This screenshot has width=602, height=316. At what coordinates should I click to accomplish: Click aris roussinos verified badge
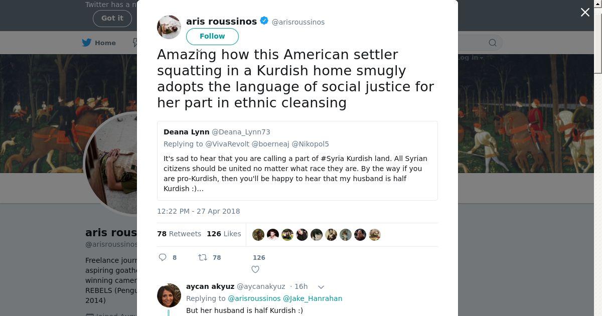pyautogui.click(x=264, y=21)
